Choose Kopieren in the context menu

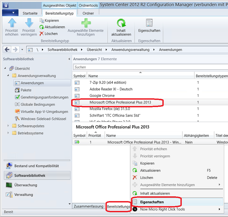pos(177,163)
